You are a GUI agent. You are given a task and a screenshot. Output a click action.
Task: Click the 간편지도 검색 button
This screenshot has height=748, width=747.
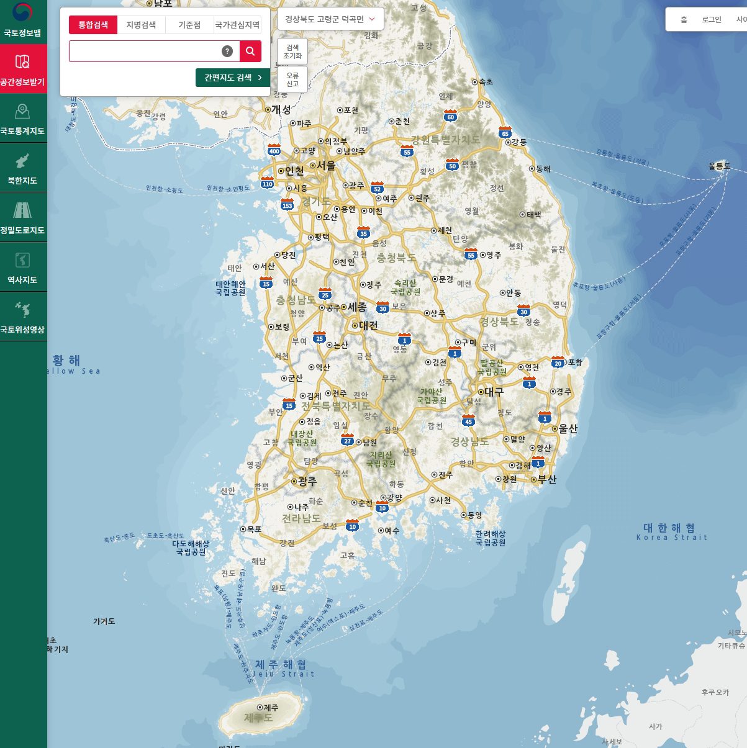pyautogui.click(x=233, y=78)
